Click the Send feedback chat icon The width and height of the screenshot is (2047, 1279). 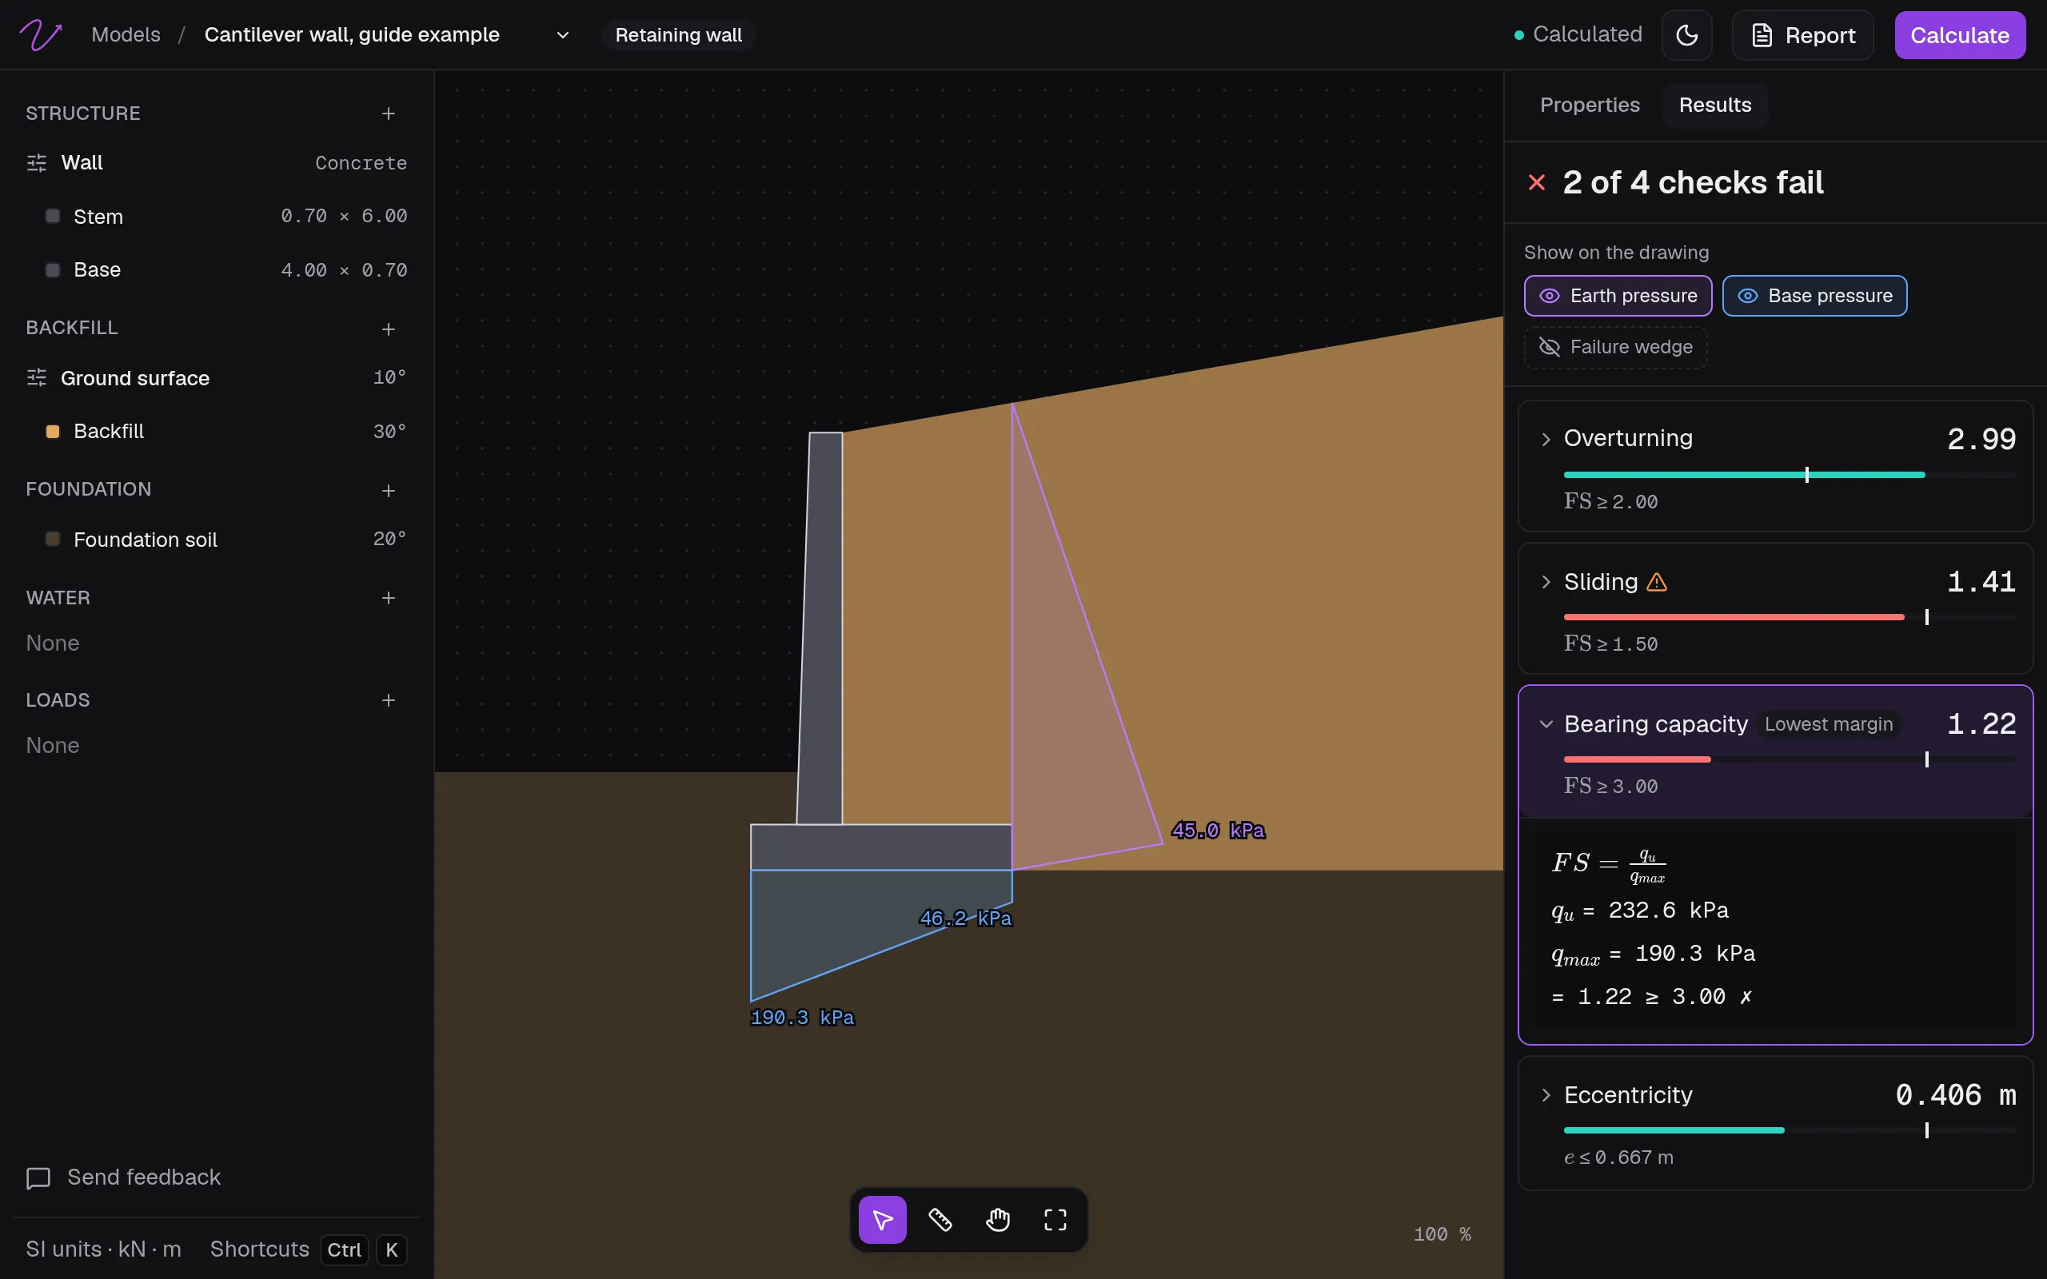(38, 1177)
